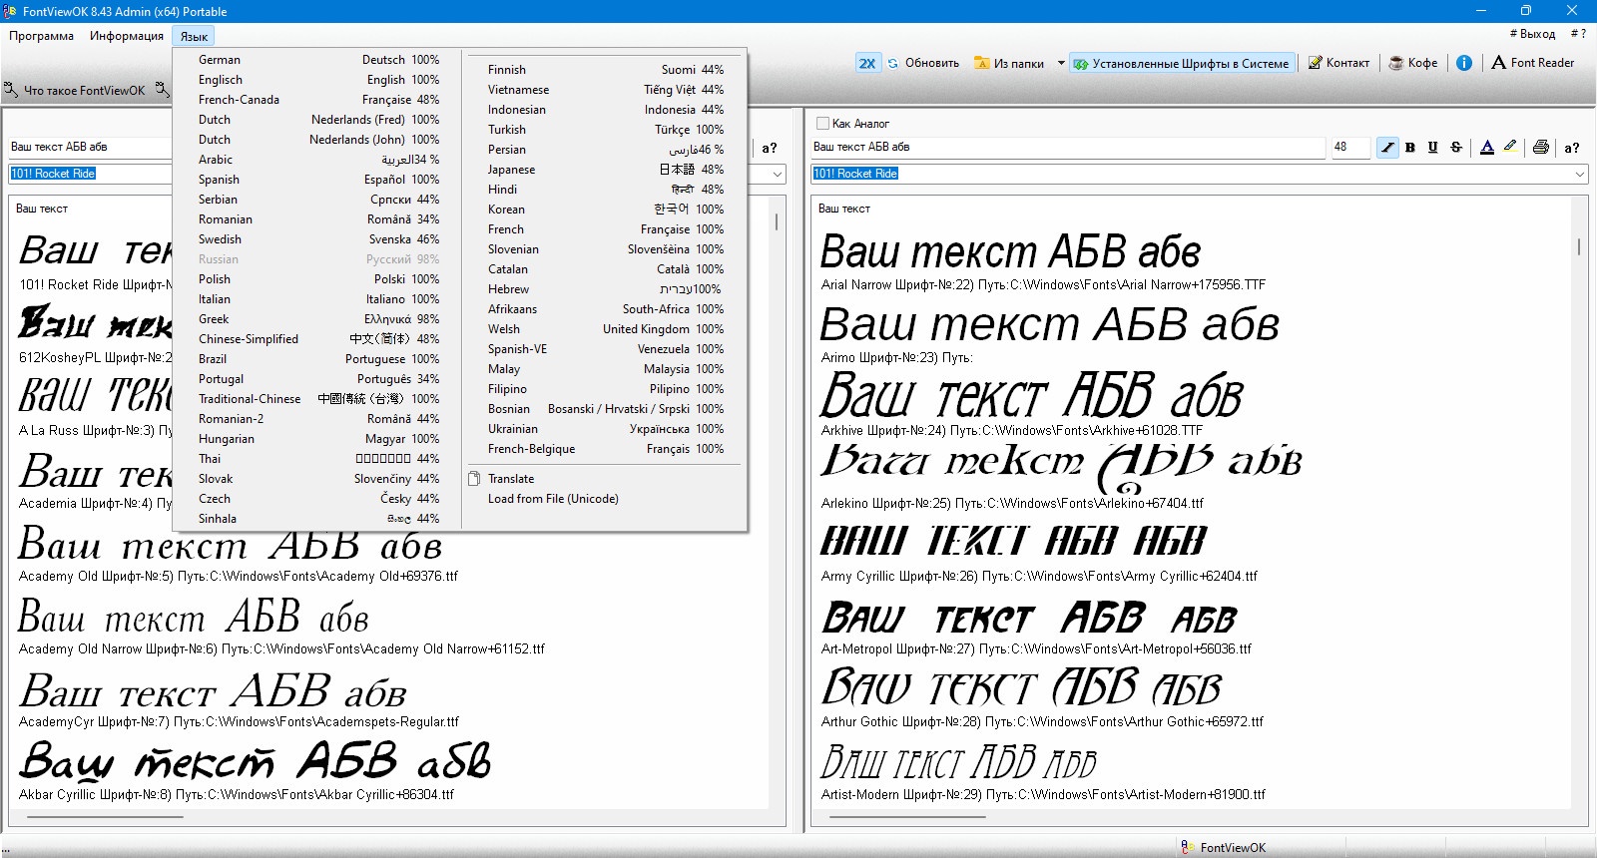Open fonts Из папки folder icon
The image size is (1597, 858).
pos(982,63)
